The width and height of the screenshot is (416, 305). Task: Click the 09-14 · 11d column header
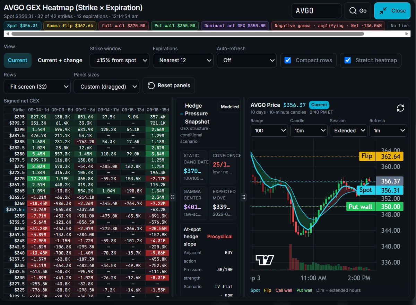point(108,110)
